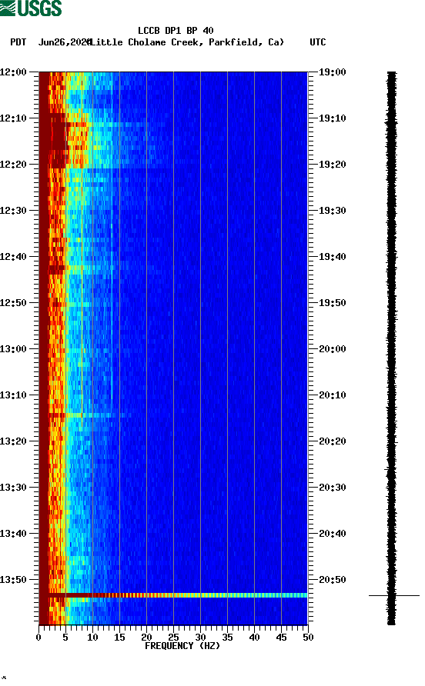Click the horizontal event marker line on the seismogram trace
425x686 pixels.
coord(394,595)
